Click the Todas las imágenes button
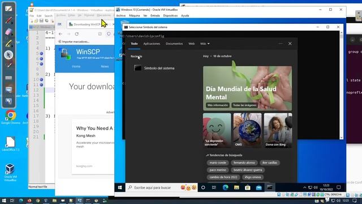The image size is (362, 204). click(x=244, y=105)
